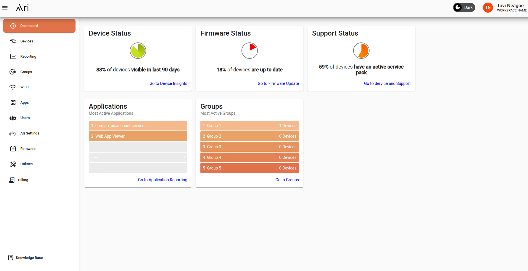Select the Group 1 row

point(250,126)
